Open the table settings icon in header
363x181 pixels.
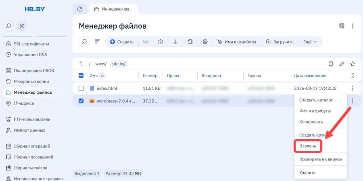[x=342, y=26]
